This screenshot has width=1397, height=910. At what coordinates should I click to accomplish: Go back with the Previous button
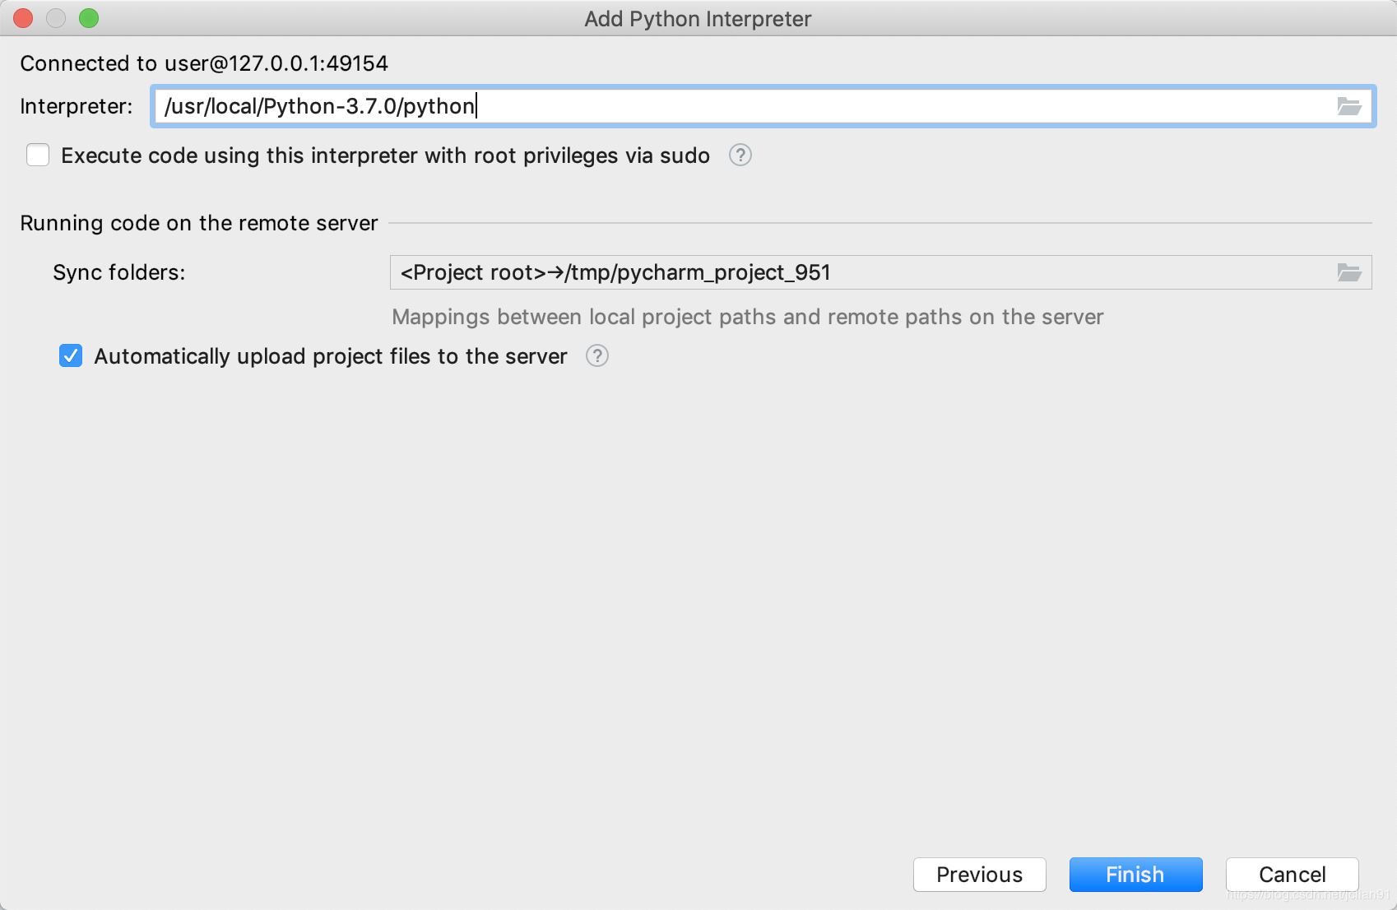[x=979, y=875]
